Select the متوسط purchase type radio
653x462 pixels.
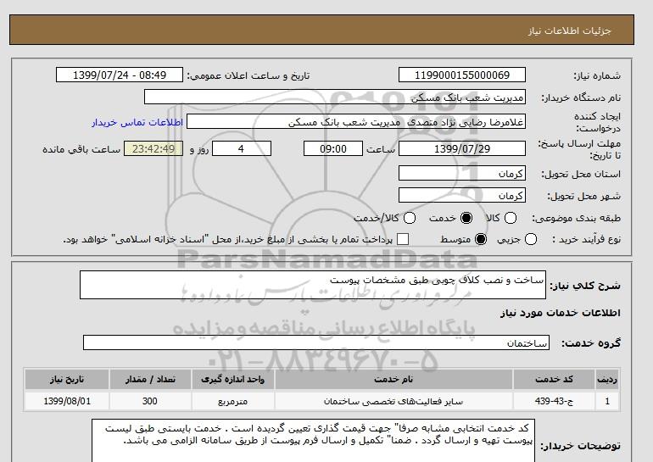pyautogui.click(x=481, y=239)
